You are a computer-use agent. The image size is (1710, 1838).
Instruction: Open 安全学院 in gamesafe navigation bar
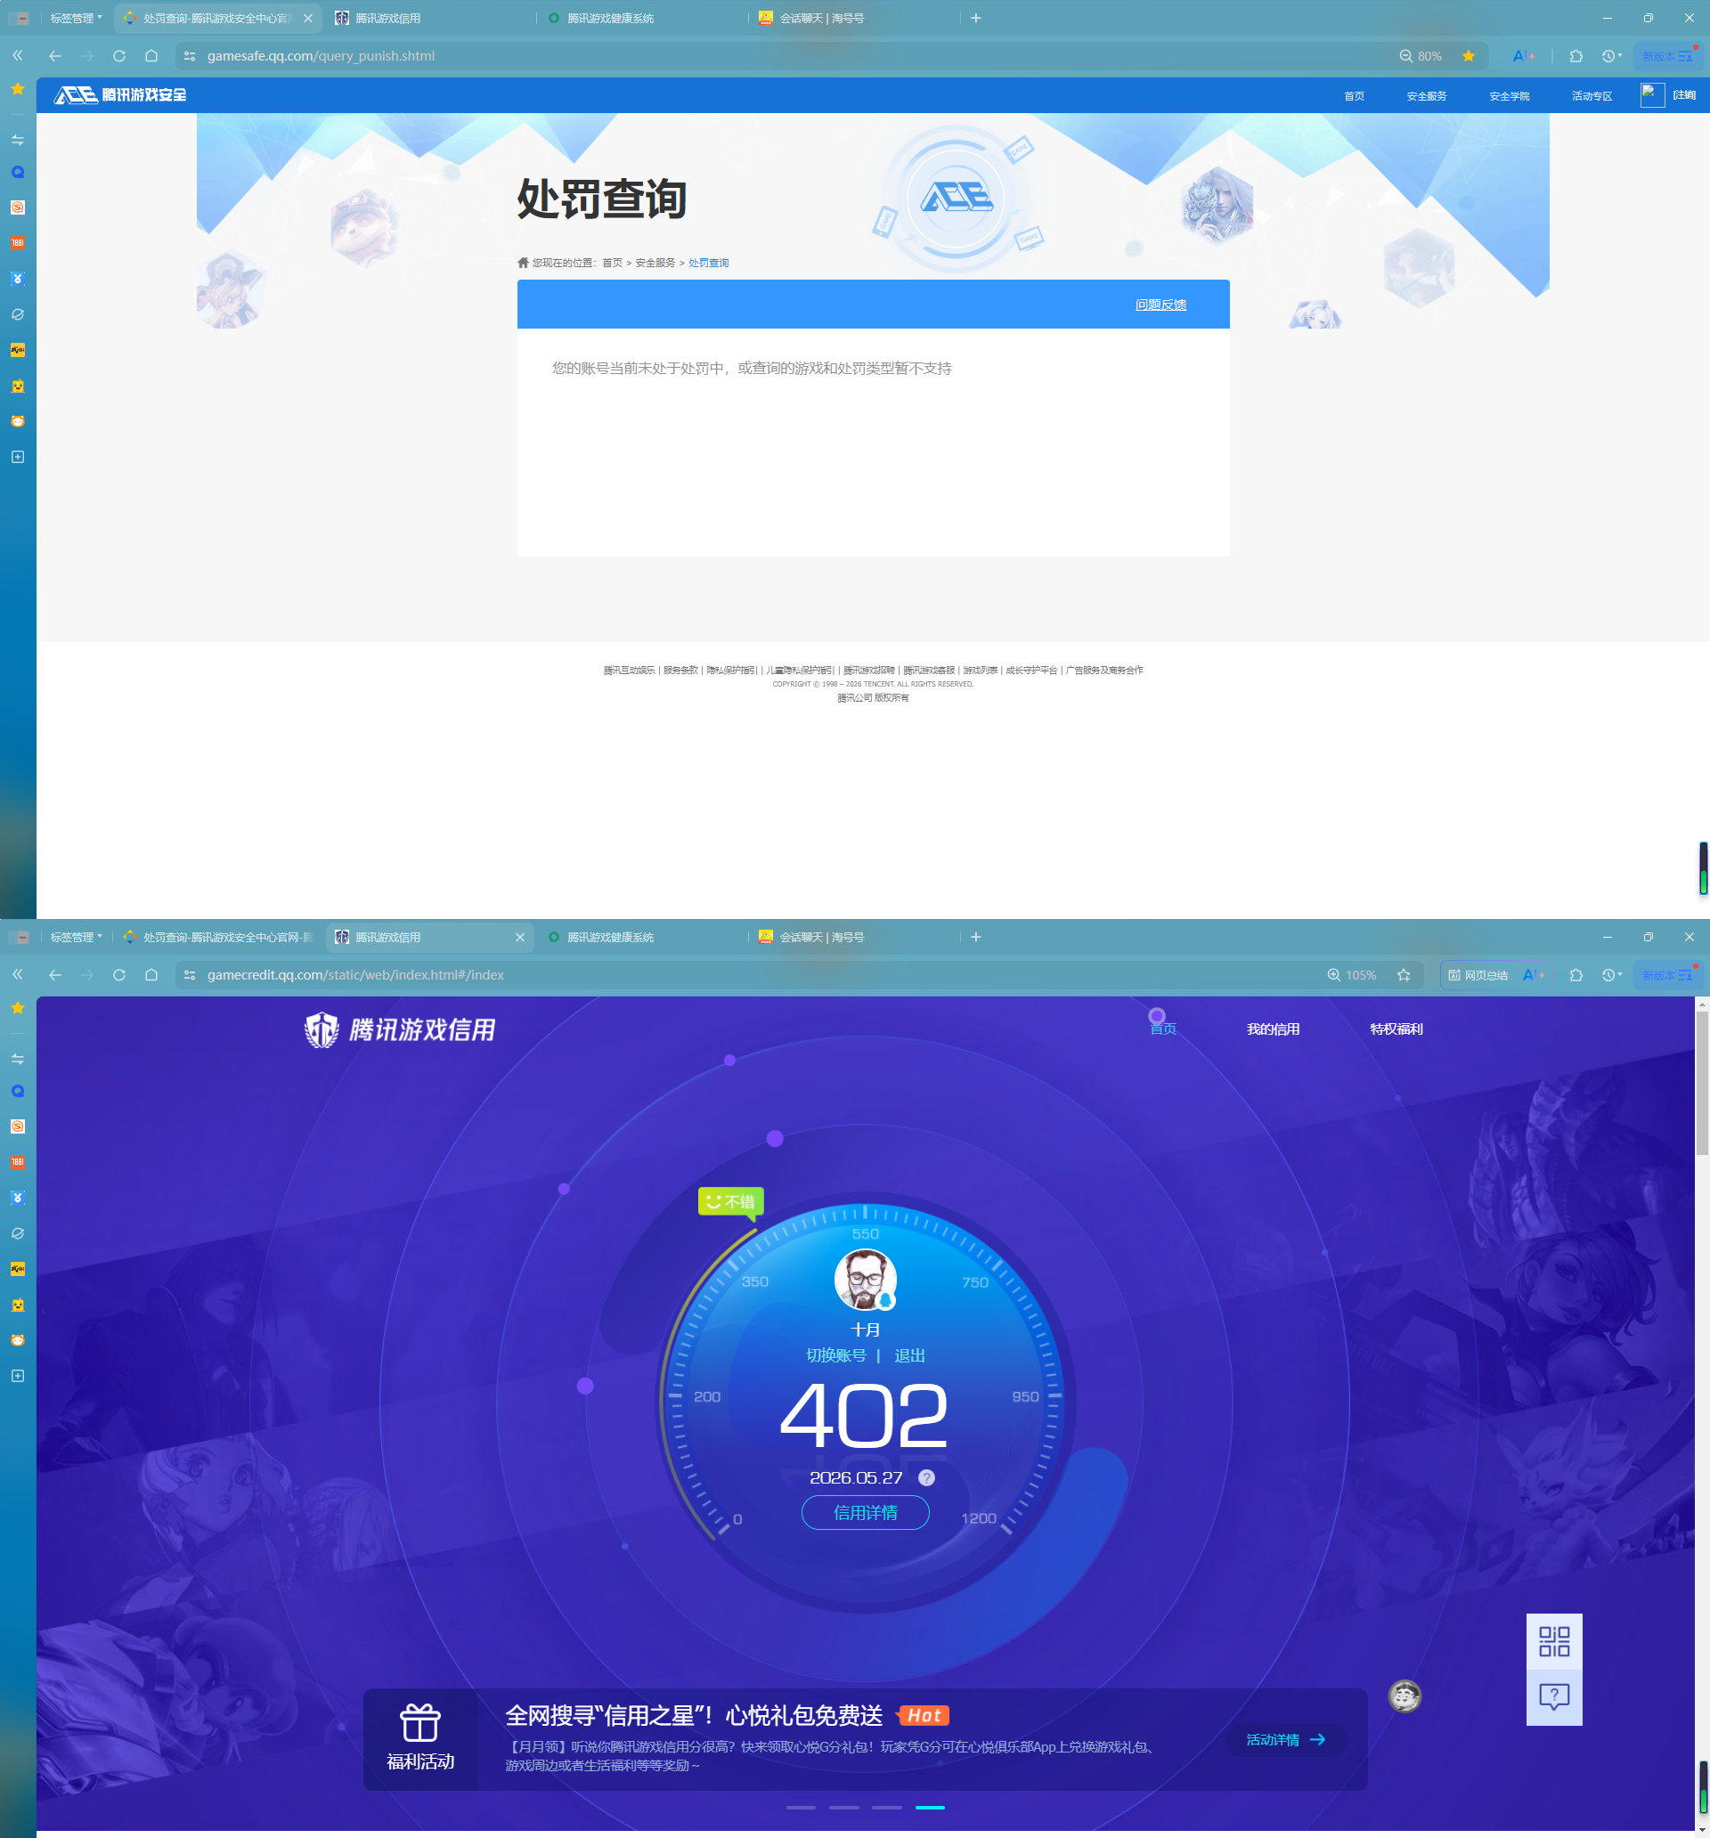coord(1510,96)
